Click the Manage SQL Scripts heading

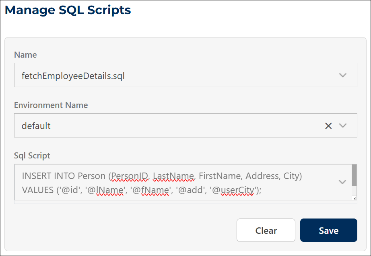[67, 10]
